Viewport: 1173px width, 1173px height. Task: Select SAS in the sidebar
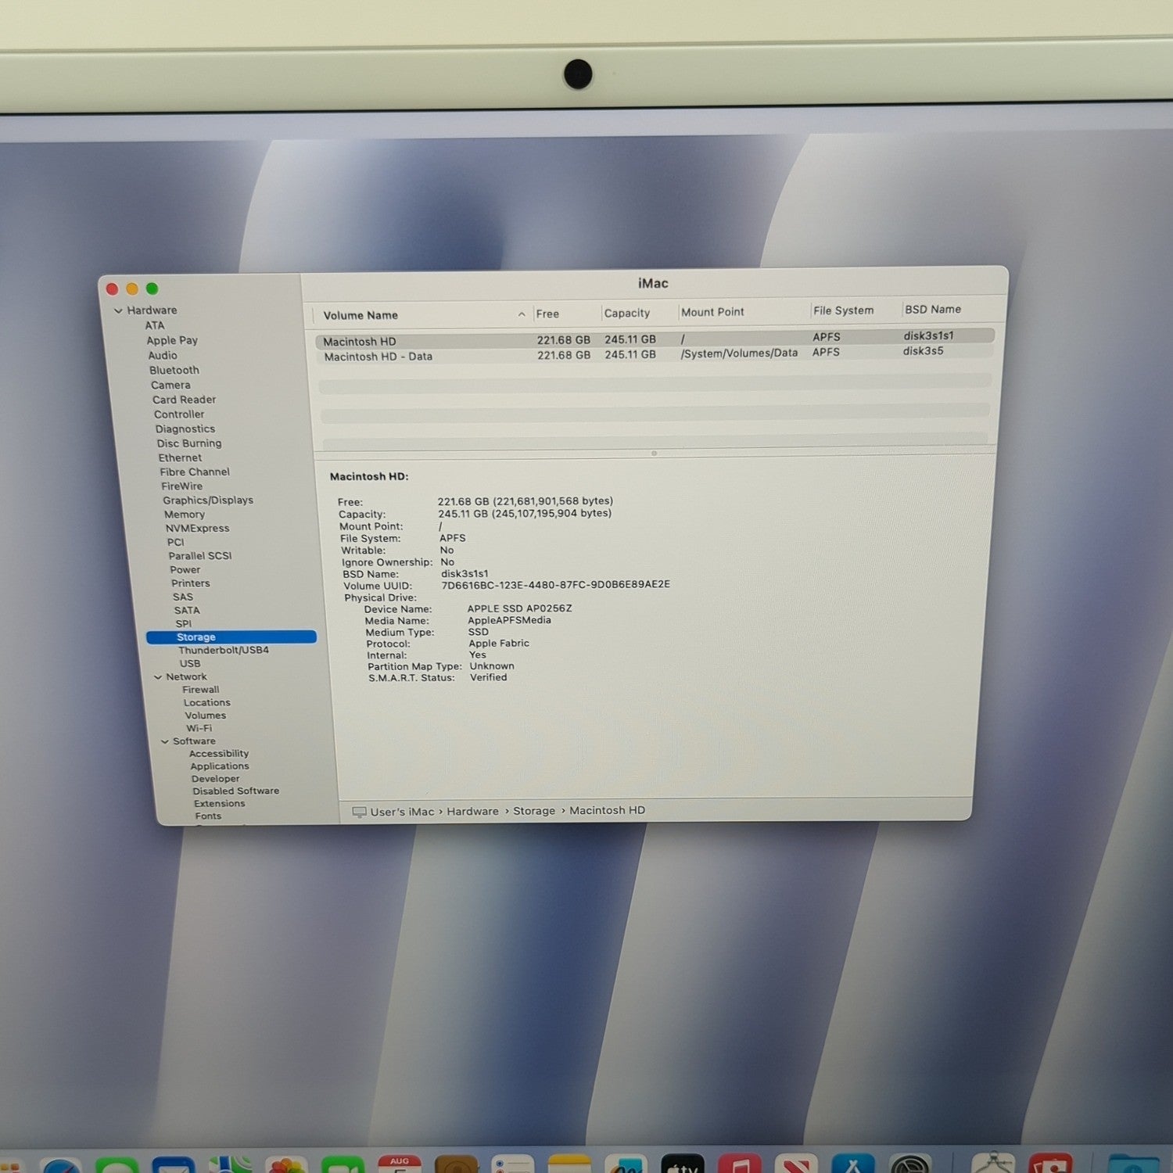point(183,597)
